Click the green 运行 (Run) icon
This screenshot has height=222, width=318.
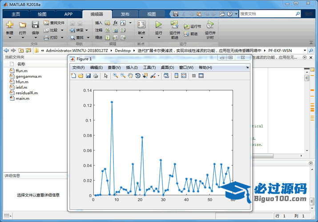tap(158, 25)
